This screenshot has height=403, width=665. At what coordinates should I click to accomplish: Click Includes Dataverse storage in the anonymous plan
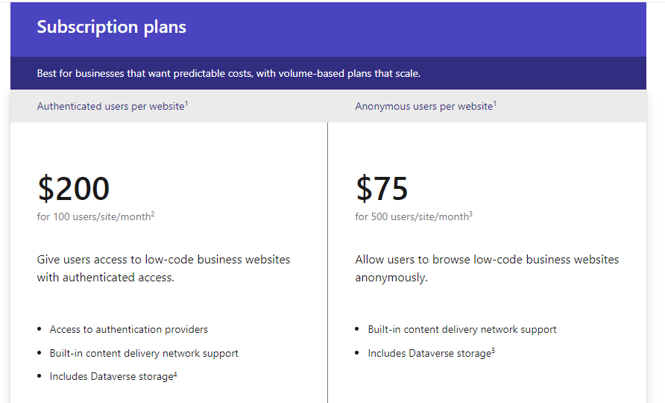pyautogui.click(x=429, y=353)
